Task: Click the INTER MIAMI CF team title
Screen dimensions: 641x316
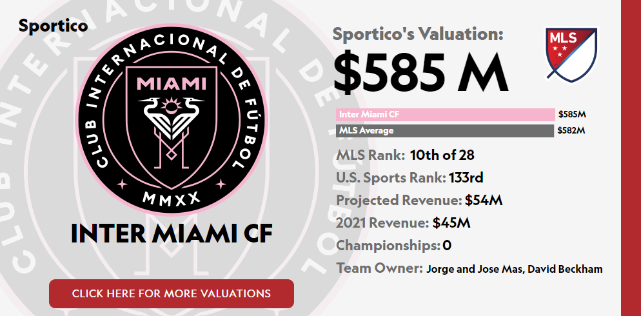Action: pos(172,234)
